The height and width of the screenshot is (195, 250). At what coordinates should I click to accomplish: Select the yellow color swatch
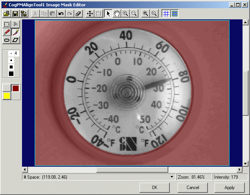[x=7, y=96]
